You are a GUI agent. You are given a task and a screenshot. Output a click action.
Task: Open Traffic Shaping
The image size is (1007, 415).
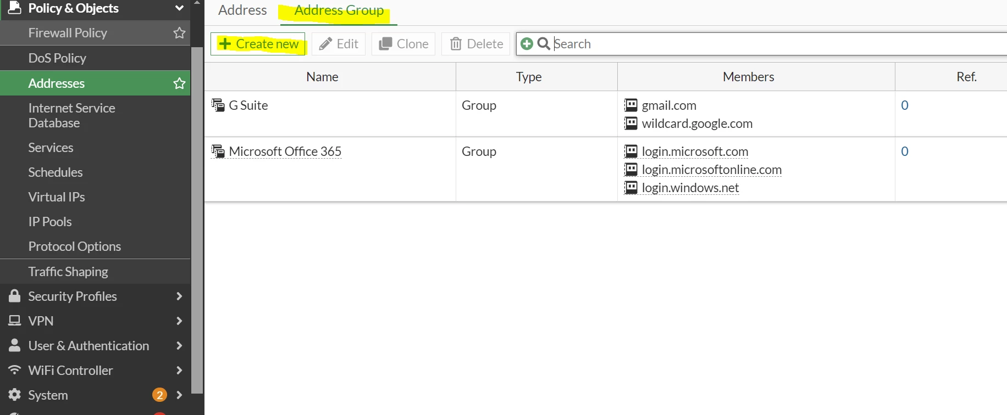tap(68, 272)
